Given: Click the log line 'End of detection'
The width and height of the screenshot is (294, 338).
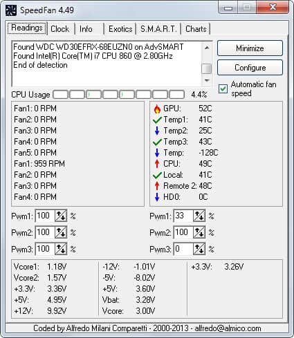Looking at the screenshot, I should (x=40, y=65).
